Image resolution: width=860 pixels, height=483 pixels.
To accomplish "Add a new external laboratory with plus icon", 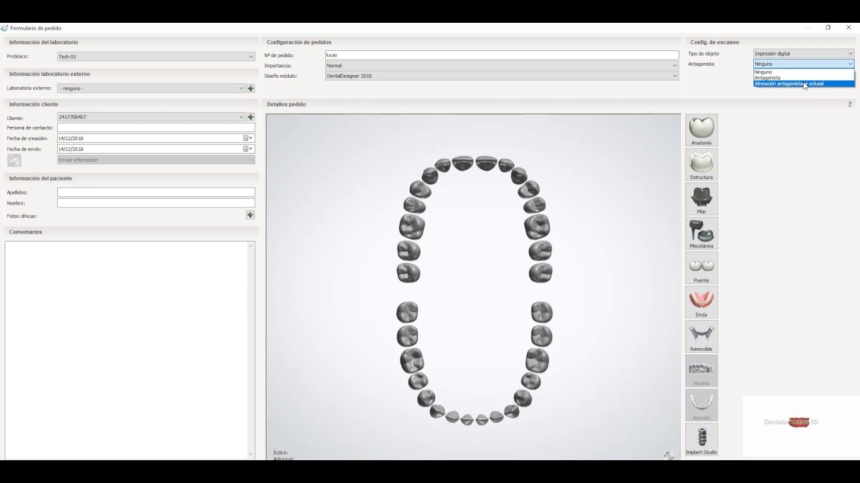I will (251, 89).
